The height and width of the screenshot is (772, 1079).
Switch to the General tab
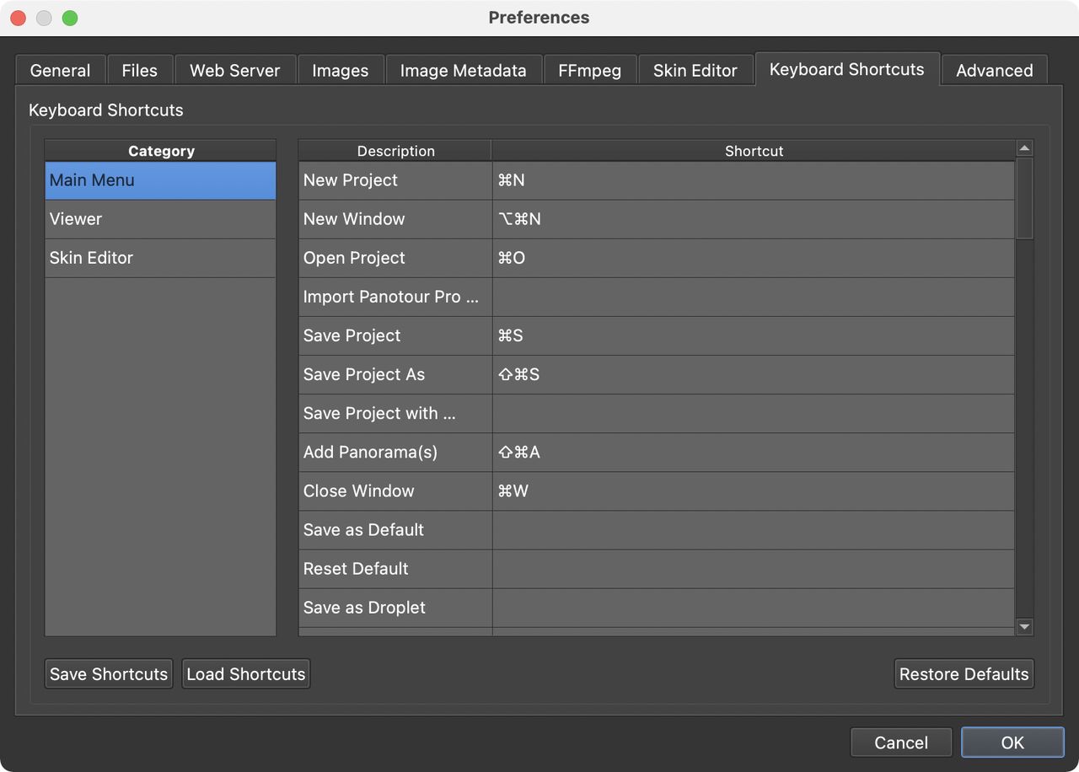point(60,70)
